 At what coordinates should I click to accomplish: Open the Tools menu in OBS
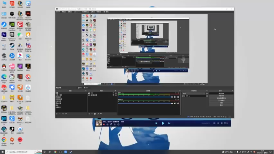click(x=92, y=12)
